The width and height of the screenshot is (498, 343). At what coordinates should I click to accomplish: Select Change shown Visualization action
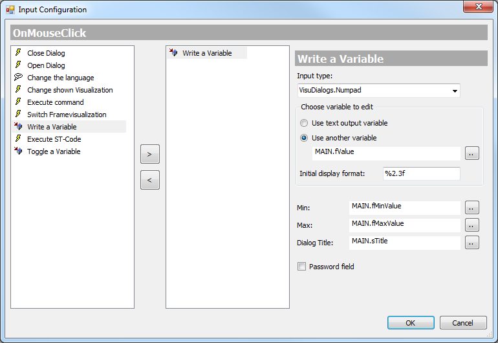click(x=70, y=90)
